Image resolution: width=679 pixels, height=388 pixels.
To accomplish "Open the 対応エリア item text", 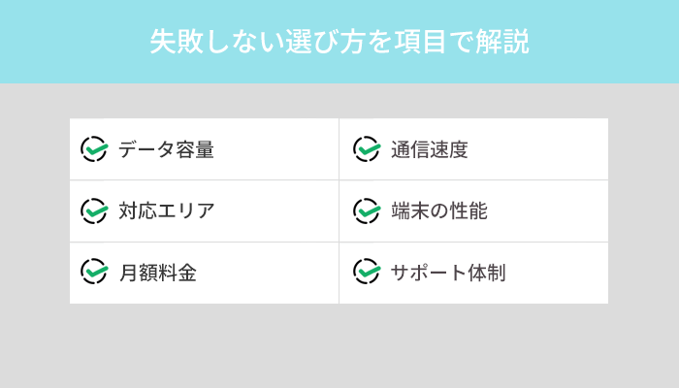I will pos(166,211).
